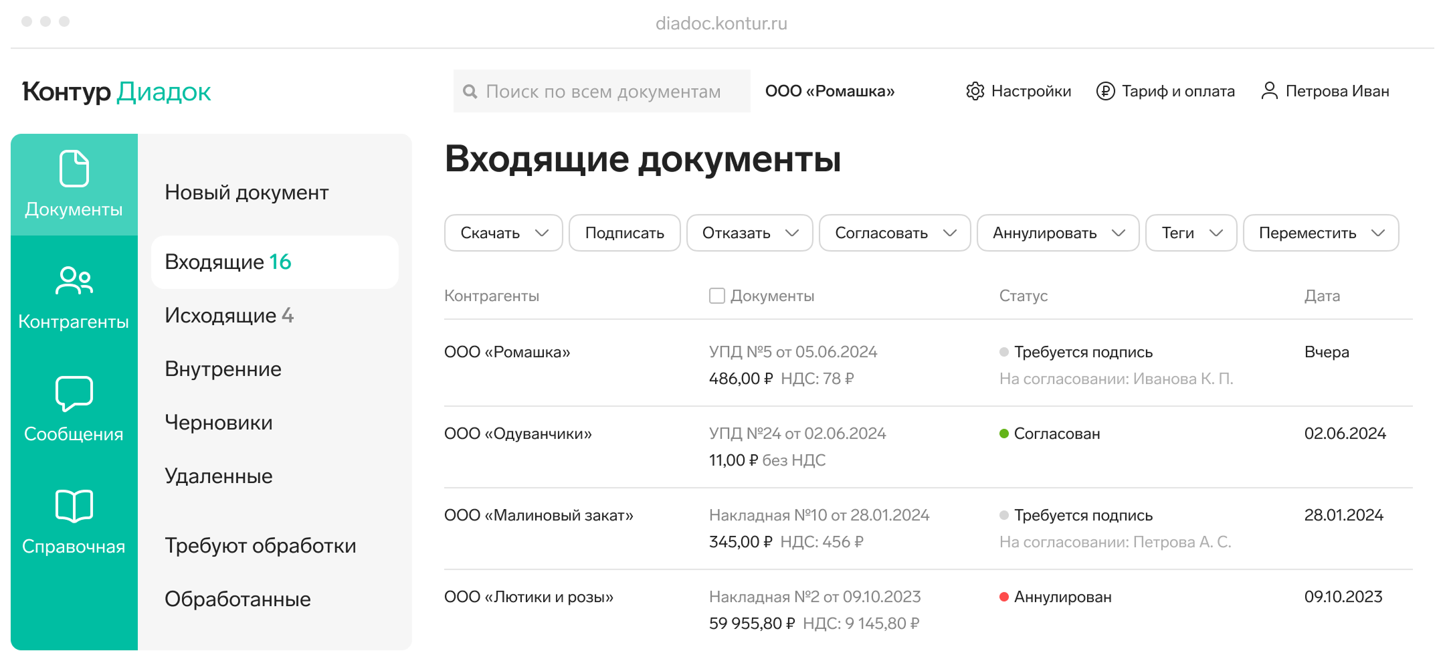Expand the Аннулировать dropdown

(x=1058, y=233)
